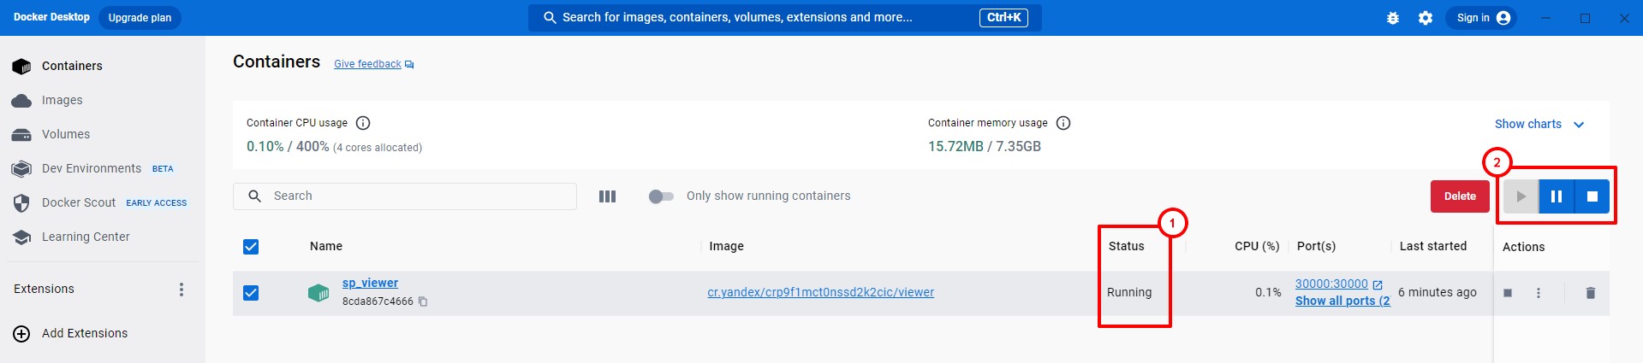The height and width of the screenshot is (363, 1643).
Task: Open the Containers section in sidebar
Action: point(72,66)
